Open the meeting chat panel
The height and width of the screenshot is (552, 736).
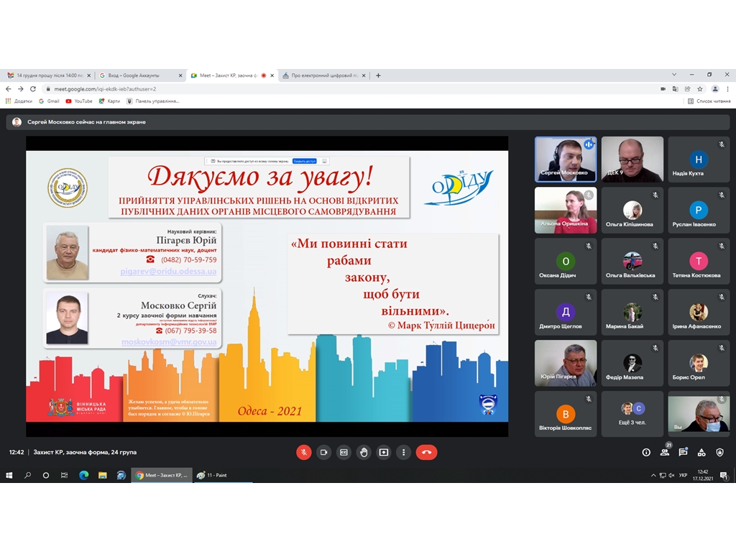pos(683,452)
